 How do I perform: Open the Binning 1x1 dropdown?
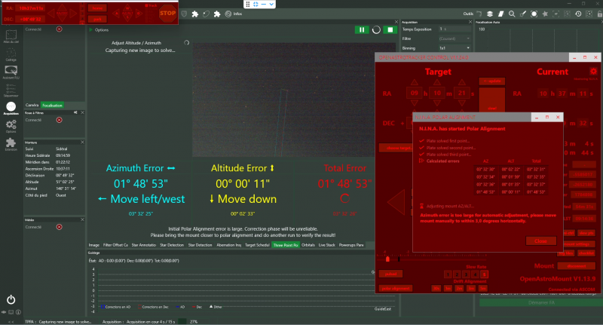[453, 47]
